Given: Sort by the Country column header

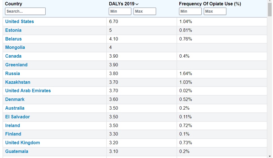Looking at the screenshot, I should click(13, 4).
